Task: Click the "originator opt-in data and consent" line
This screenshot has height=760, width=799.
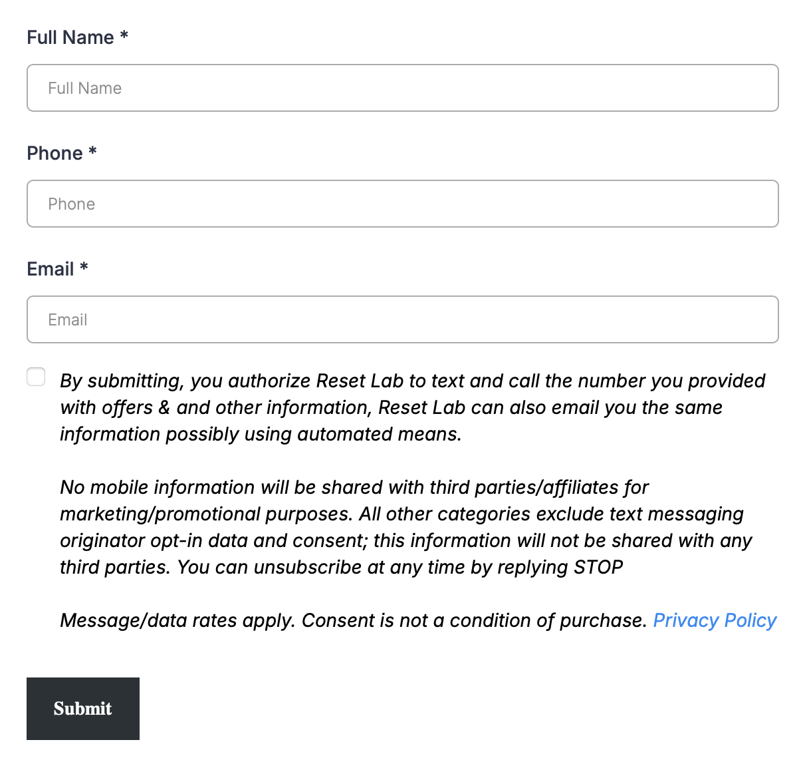Action: [x=213, y=540]
